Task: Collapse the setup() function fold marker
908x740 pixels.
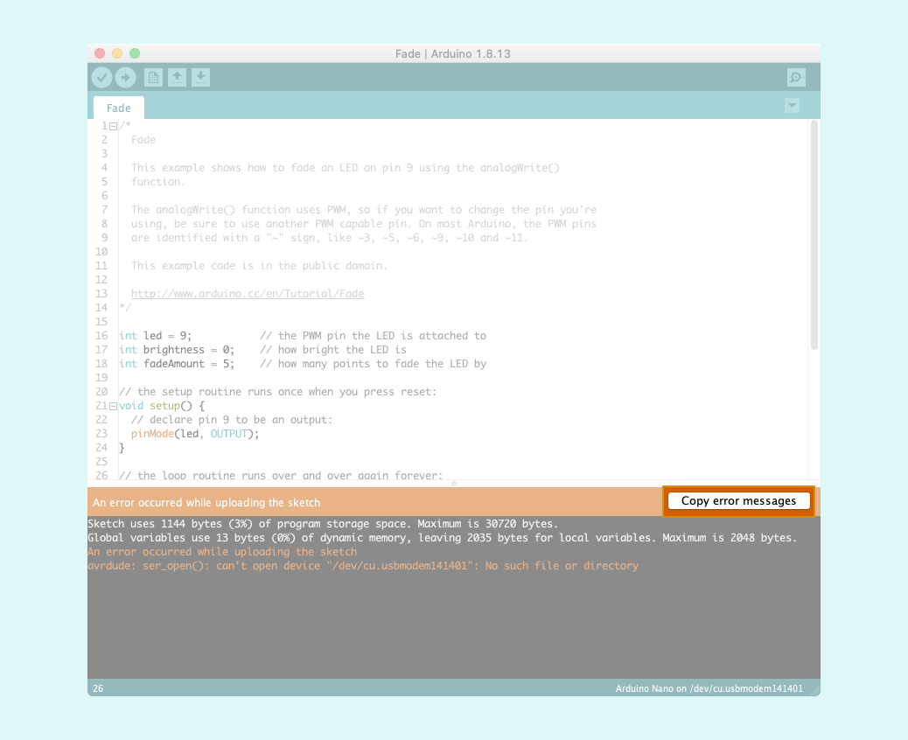Action: click(x=113, y=406)
